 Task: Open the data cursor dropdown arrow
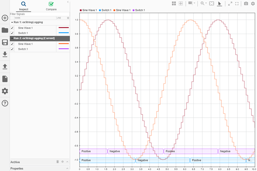[x=194, y=4]
